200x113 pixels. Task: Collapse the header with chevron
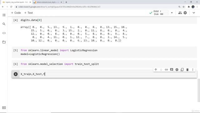point(194,13)
